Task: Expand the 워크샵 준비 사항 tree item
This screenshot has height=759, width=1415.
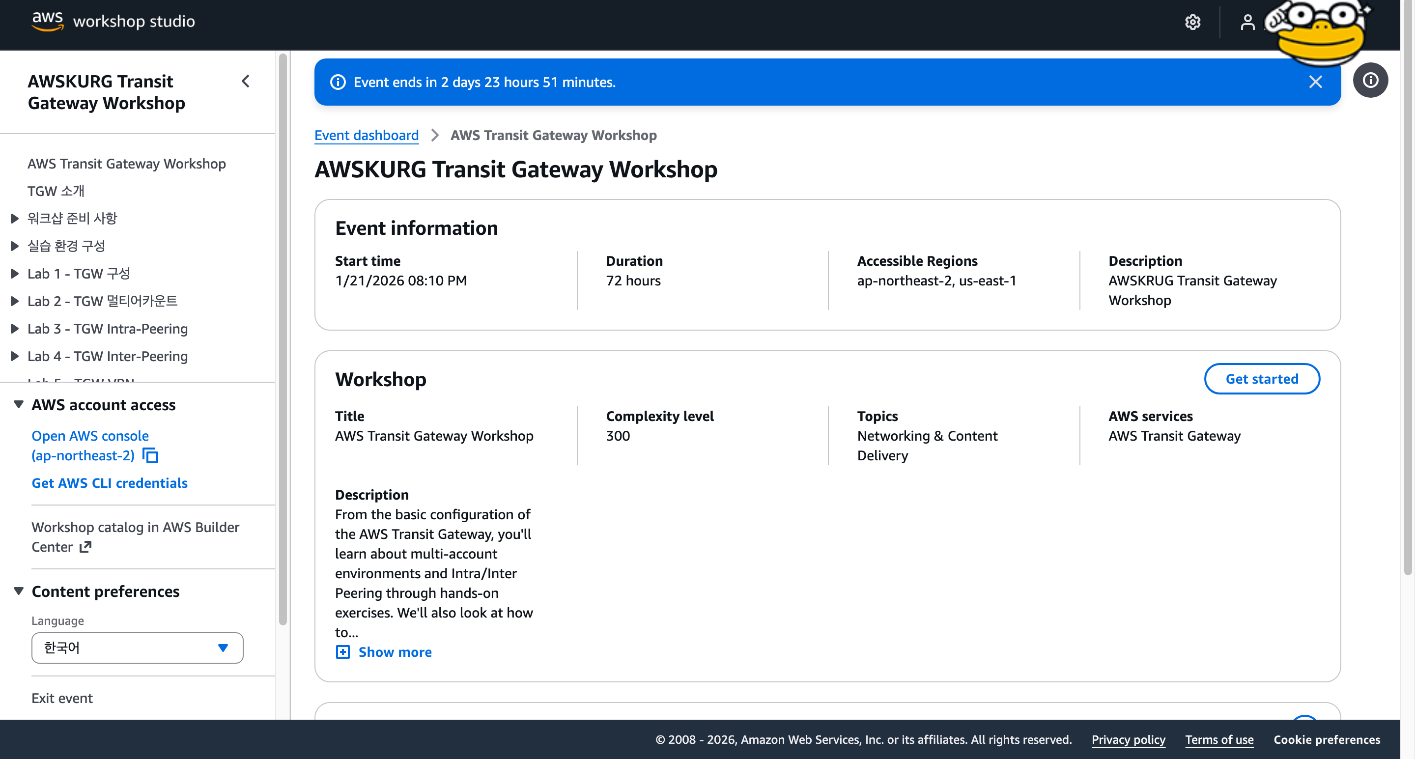Action: 15,219
